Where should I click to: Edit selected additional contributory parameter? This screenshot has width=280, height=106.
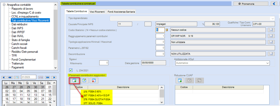point(84,80)
